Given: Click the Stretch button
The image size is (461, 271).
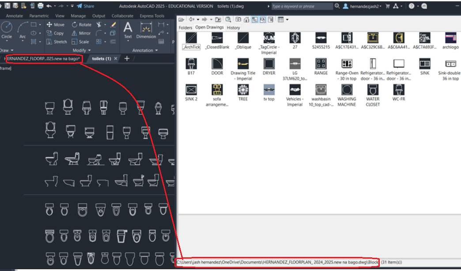Looking at the screenshot, I should (x=60, y=41).
